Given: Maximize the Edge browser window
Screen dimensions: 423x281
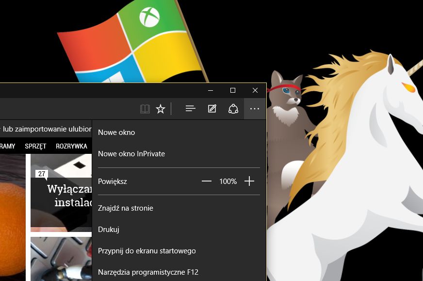Looking at the screenshot, I should [233, 90].
